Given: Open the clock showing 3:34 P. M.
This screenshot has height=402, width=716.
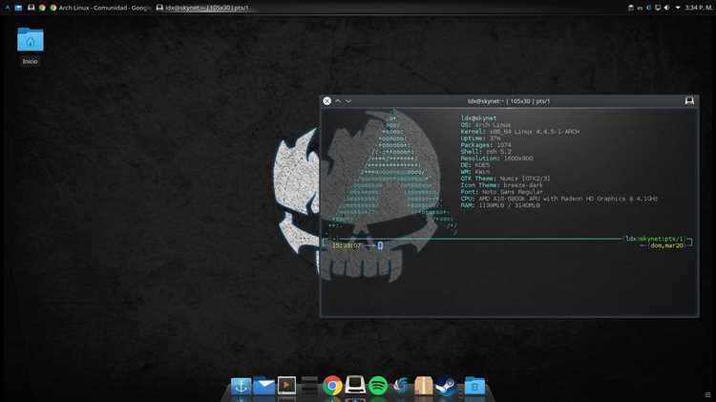Looking at the screenshot, I should 698,8.
